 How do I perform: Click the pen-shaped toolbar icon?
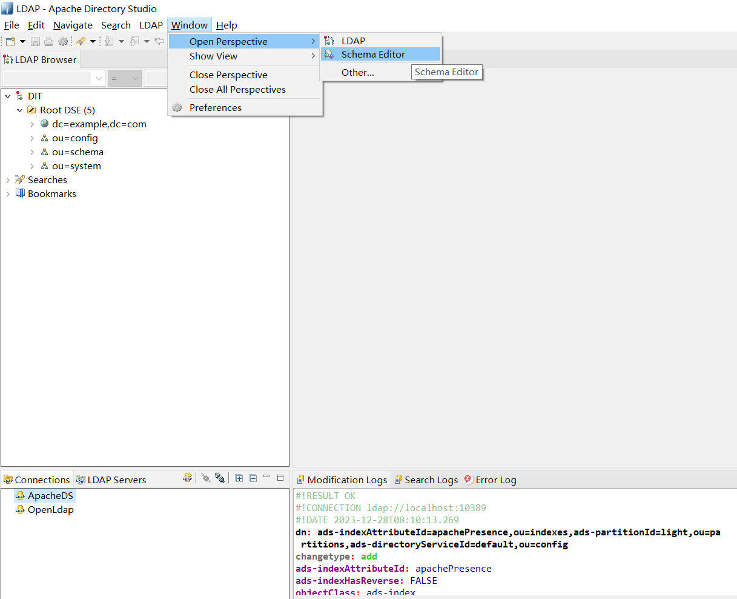(x=81, y=41)
